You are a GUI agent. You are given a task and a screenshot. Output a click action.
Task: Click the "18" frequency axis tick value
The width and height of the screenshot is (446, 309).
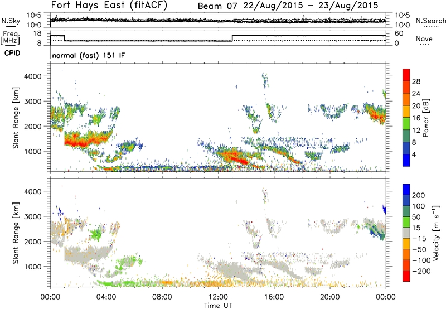click(x=37, y=33)
